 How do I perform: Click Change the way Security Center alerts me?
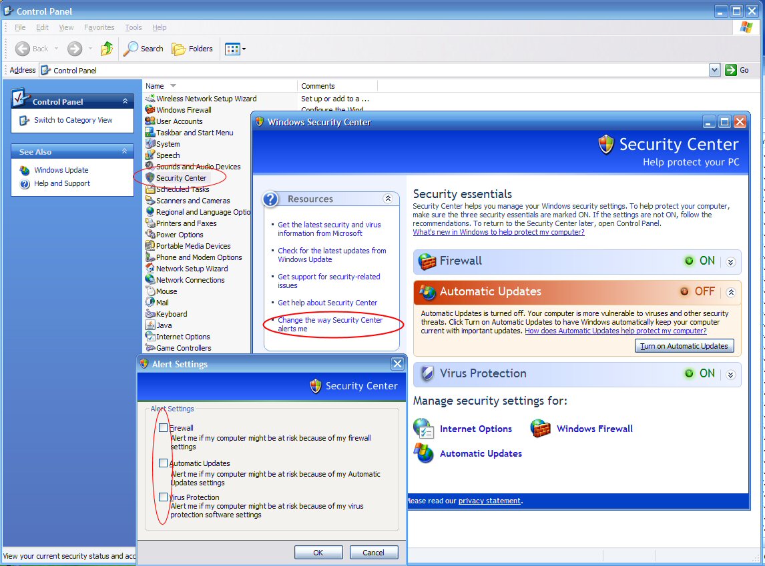pyautogui.click(x=330, y=325)
